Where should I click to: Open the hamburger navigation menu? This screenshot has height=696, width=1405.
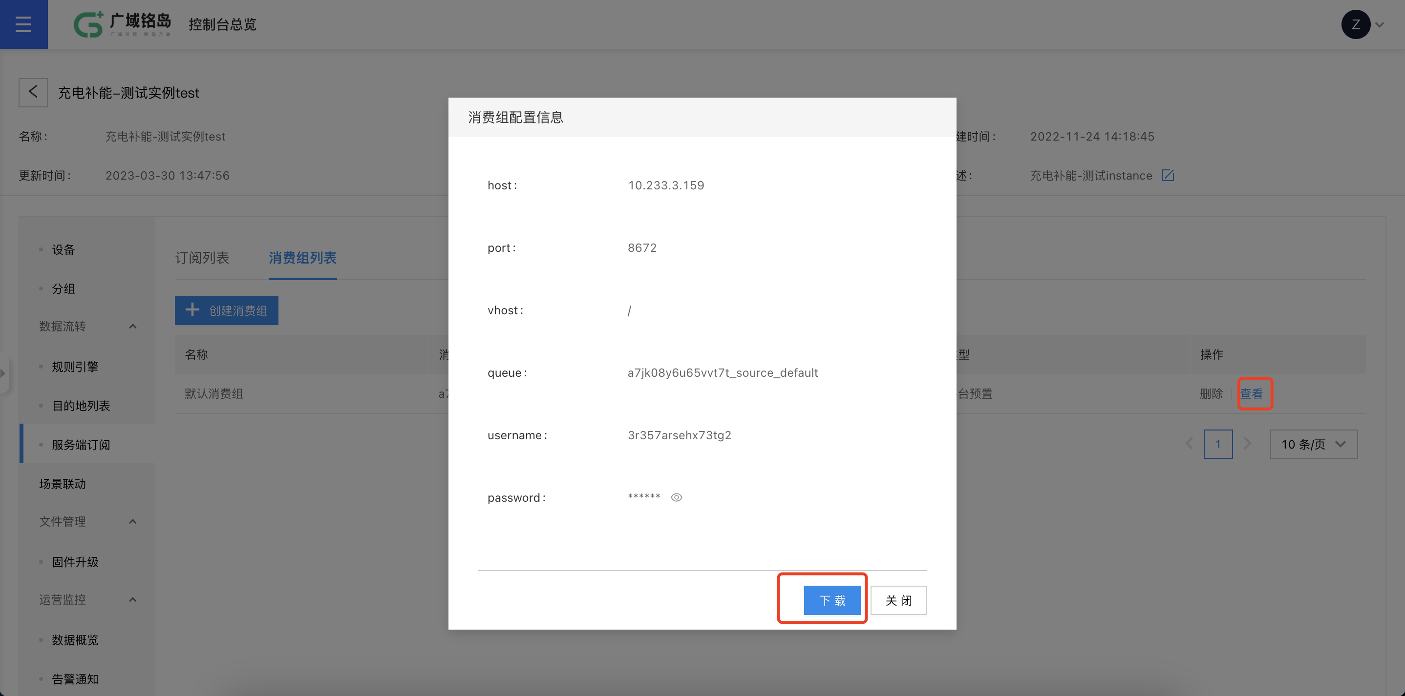23,24
